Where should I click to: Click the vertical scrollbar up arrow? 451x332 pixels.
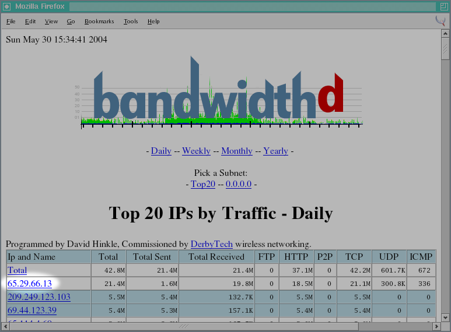pos(445,34)
